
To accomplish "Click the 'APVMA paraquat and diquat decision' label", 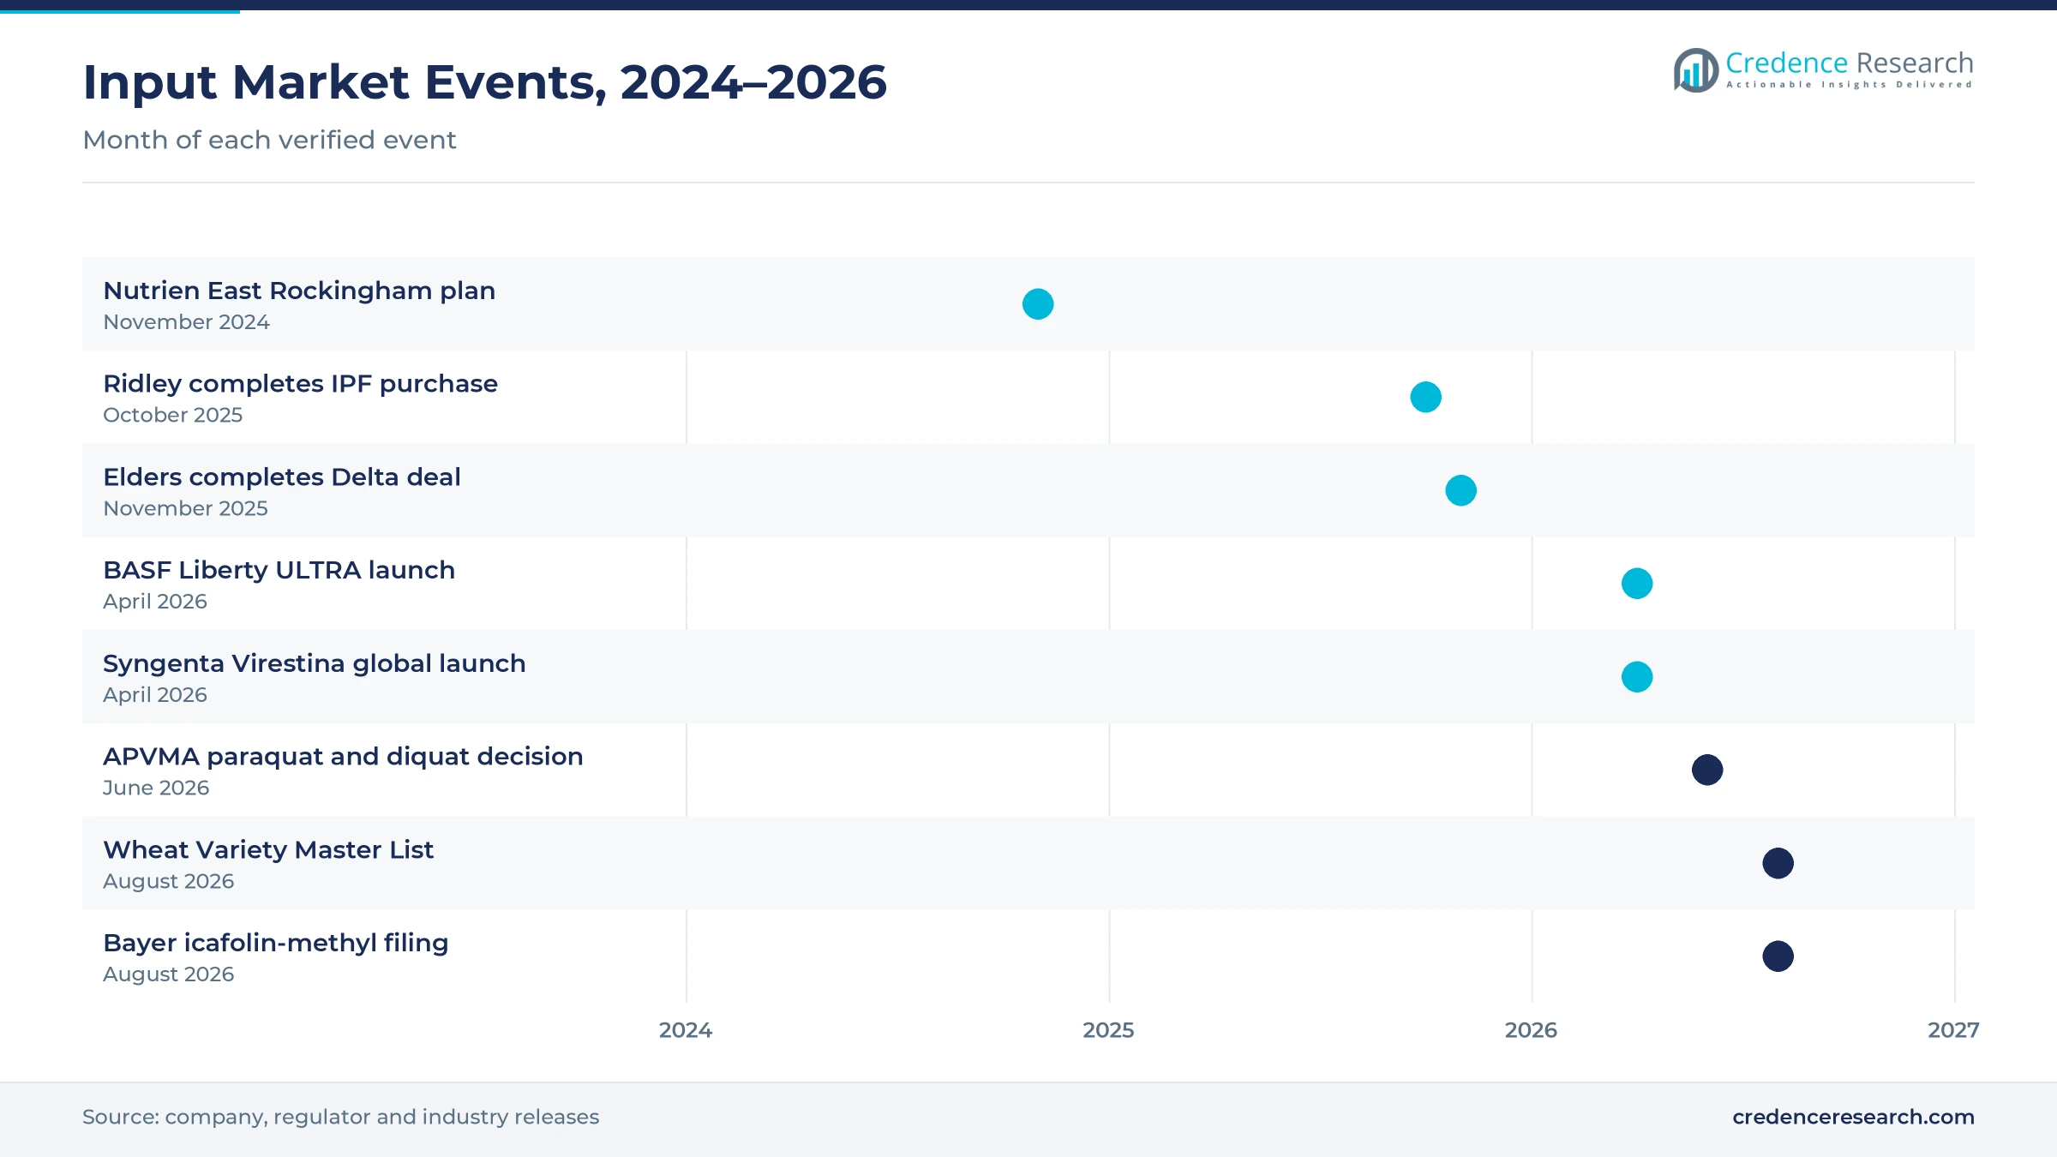I will coord(343,757).
